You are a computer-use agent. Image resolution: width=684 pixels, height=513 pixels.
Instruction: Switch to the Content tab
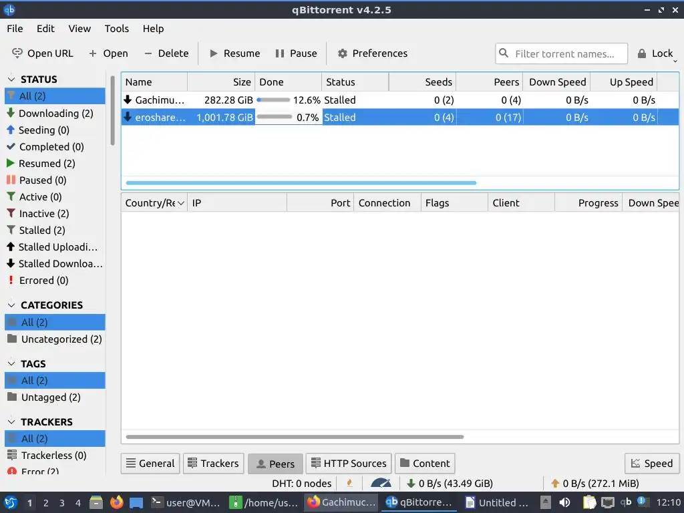click(425, 464)
